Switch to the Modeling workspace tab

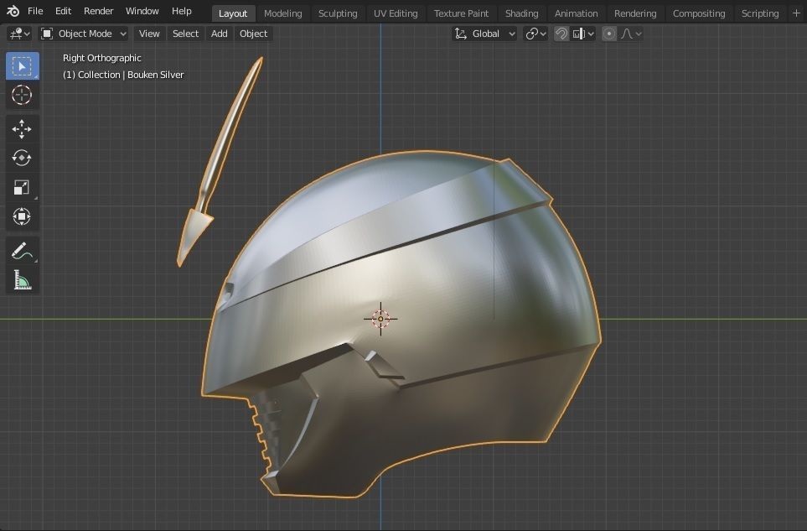(282, 13)
